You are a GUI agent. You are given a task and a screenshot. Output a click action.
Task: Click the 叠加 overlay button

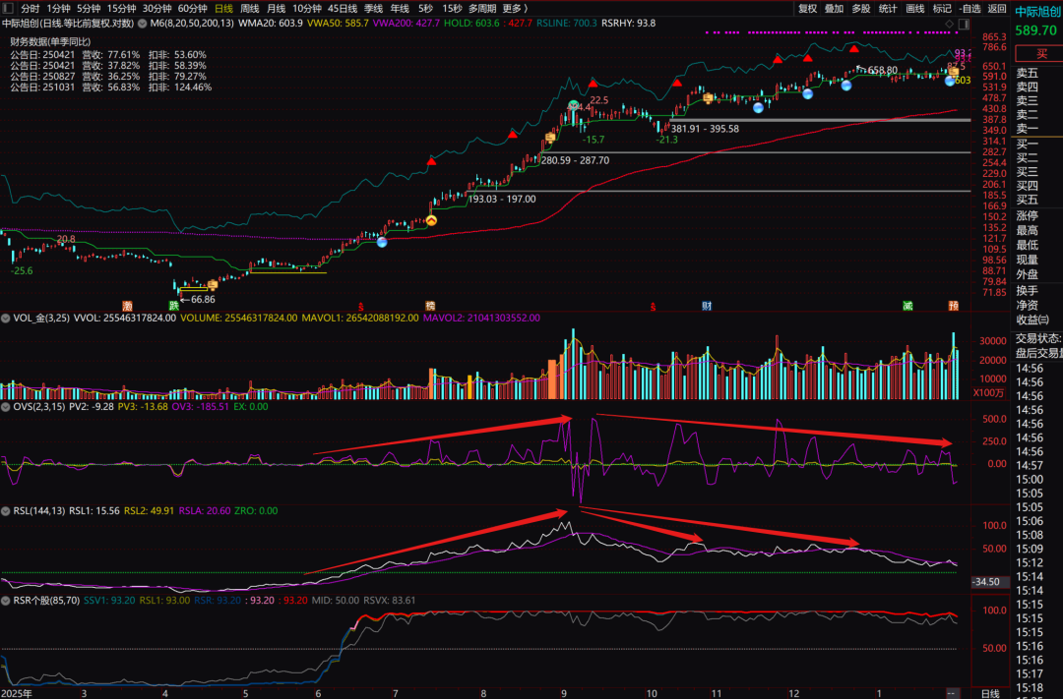click(834, 9)
